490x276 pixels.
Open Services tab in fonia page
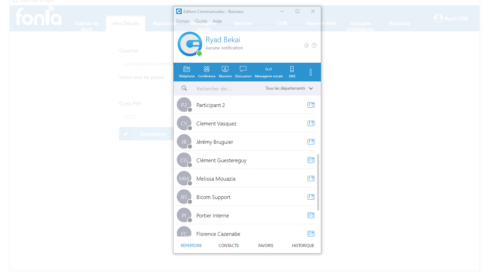[243, 24]
